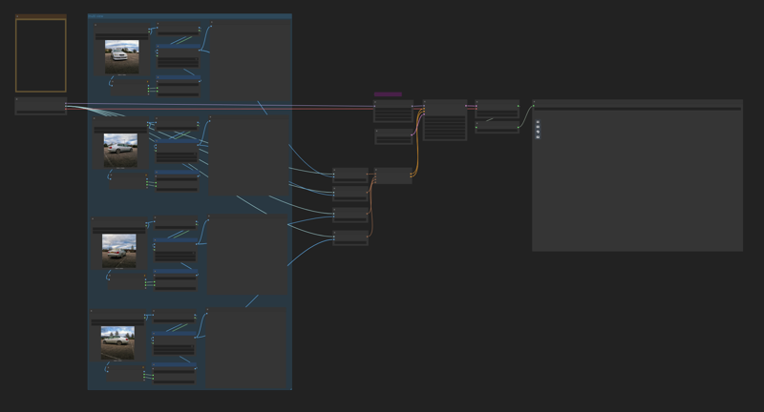
Task: Select the brown-bordered note node at the top left
Action: point(41,55)
